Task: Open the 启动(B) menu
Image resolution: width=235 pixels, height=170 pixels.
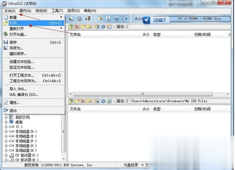Action: point(41,11)
